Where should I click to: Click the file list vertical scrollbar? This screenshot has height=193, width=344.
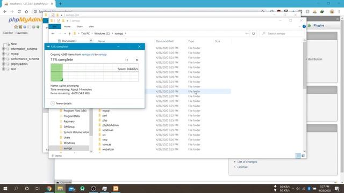click(x=305, y=65)
